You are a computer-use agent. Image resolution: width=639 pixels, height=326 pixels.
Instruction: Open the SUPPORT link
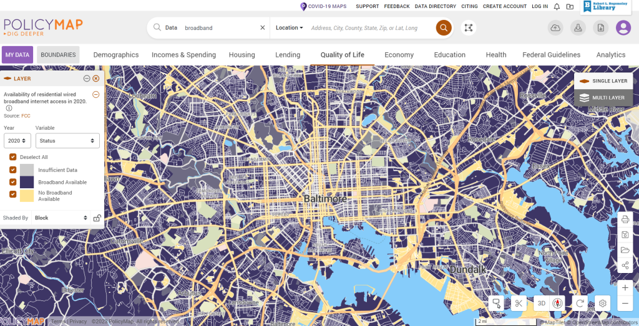(x=367, y=6)
